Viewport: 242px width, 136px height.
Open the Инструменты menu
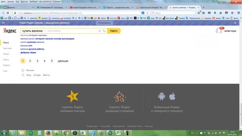coord(45,2)
